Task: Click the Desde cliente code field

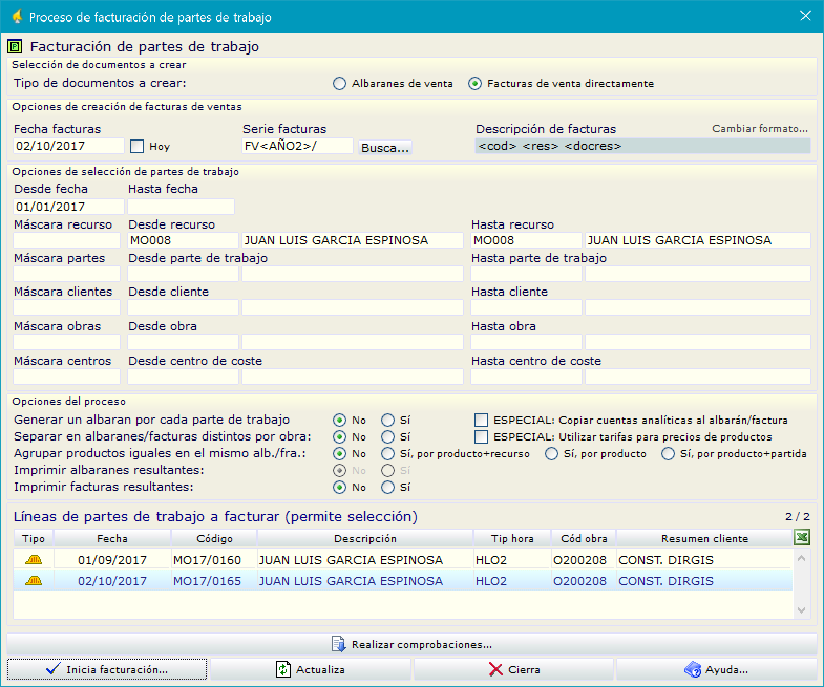Action: coord(183,307)
